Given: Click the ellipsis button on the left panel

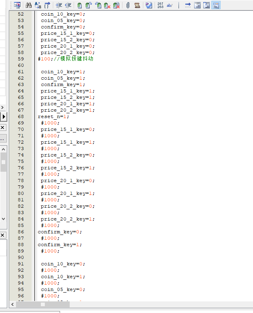Looking at the screenshot, I should point(3,138).
